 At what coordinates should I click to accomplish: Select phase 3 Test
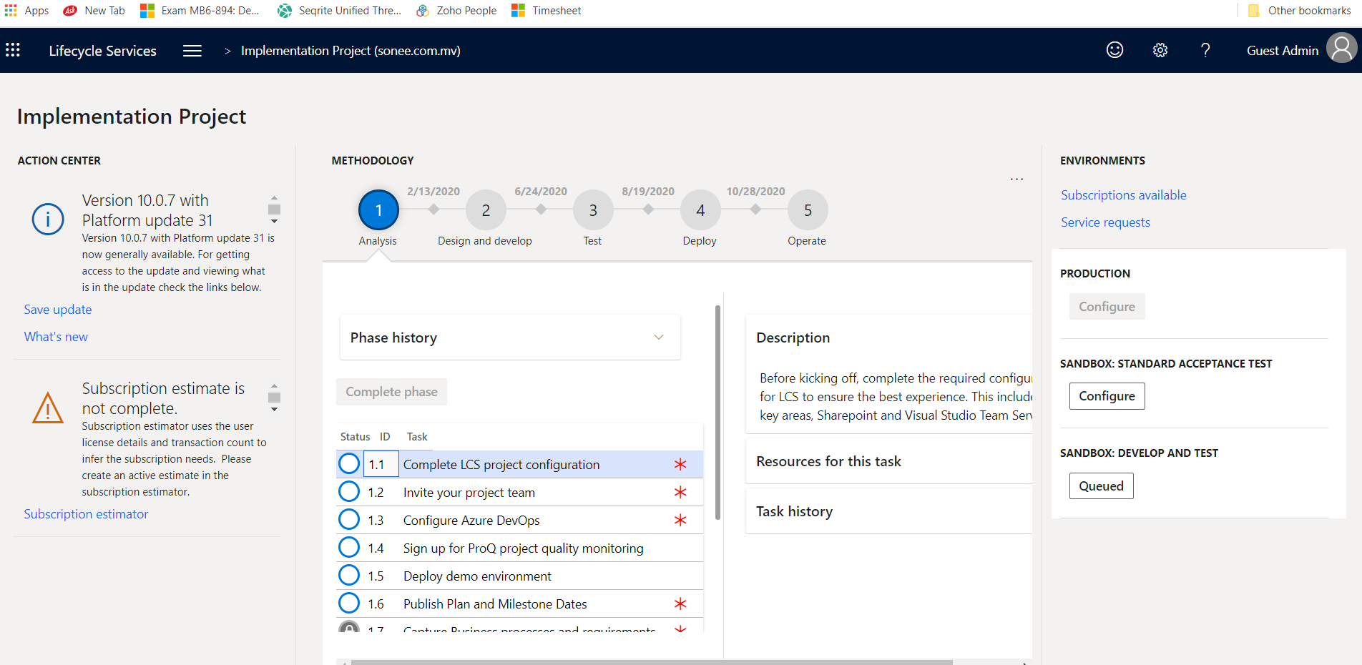point(593,210)
